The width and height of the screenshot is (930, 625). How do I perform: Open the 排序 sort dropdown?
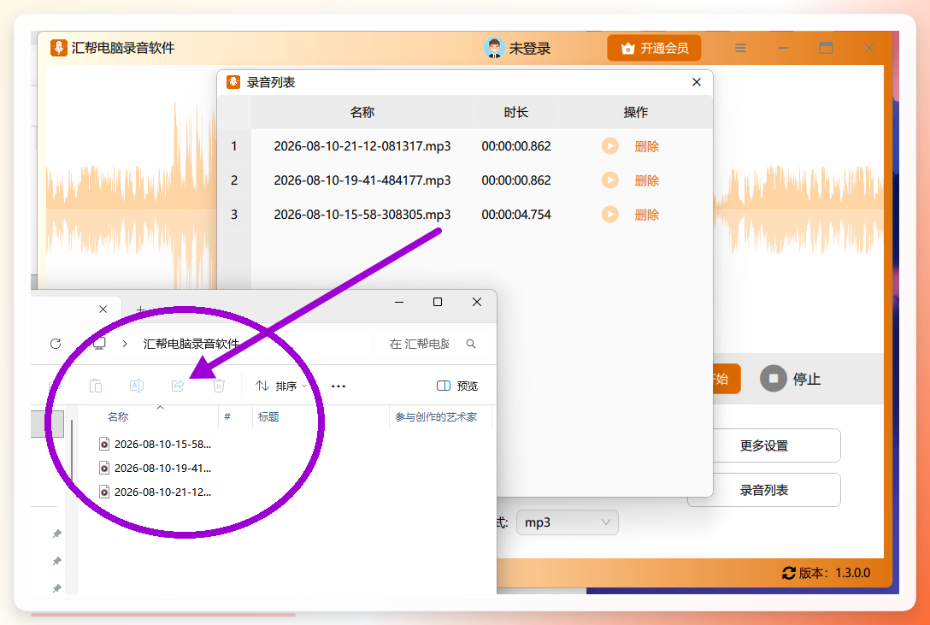[x=281, y=386]
